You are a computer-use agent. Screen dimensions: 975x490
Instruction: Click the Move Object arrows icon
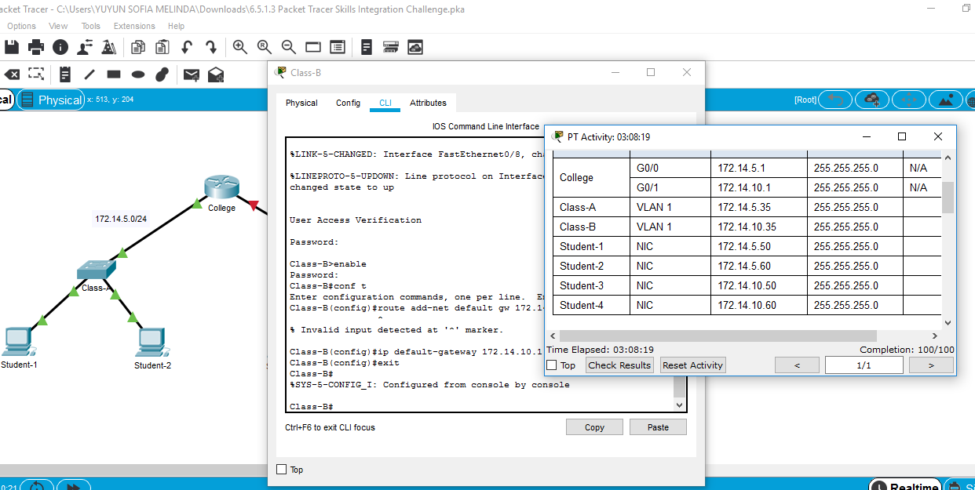[909, 100]
